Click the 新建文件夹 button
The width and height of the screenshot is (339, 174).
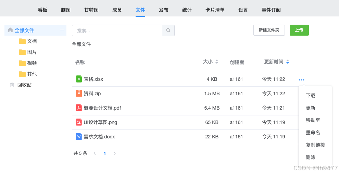(269, 30)
